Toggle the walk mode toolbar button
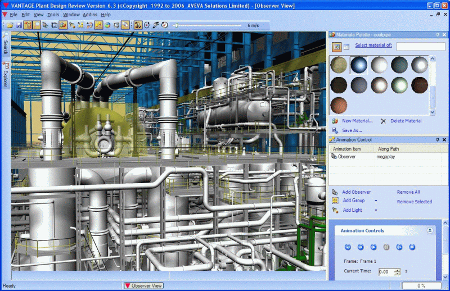The width and height of the screenshot is (450, 291). click(137, 25)
